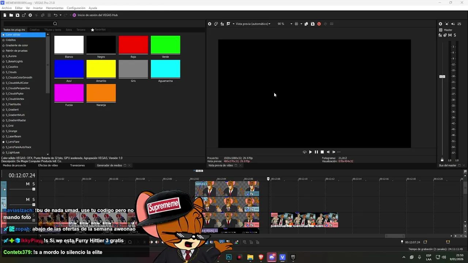Select S_Clouds in the plug-in list

coord(11,72)
